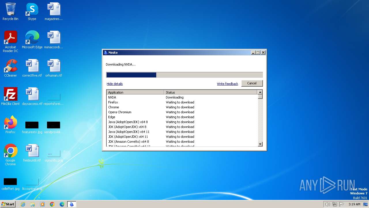Select the magazines Word document icon
The width and height of the screenshot is (369, 208).
54,12
